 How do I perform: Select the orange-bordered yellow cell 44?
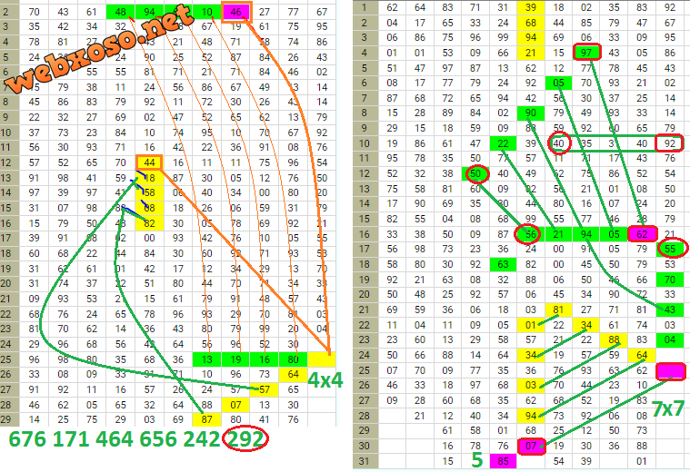click(x=150, y=162)
